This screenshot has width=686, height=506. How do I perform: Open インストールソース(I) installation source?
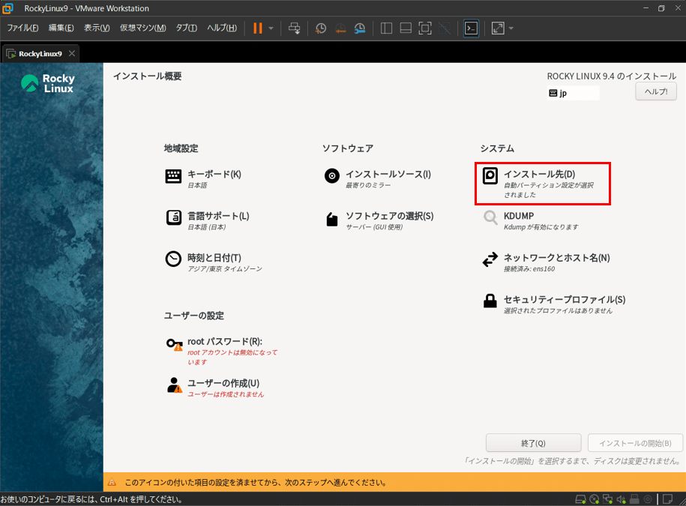[x=378, y=178]
